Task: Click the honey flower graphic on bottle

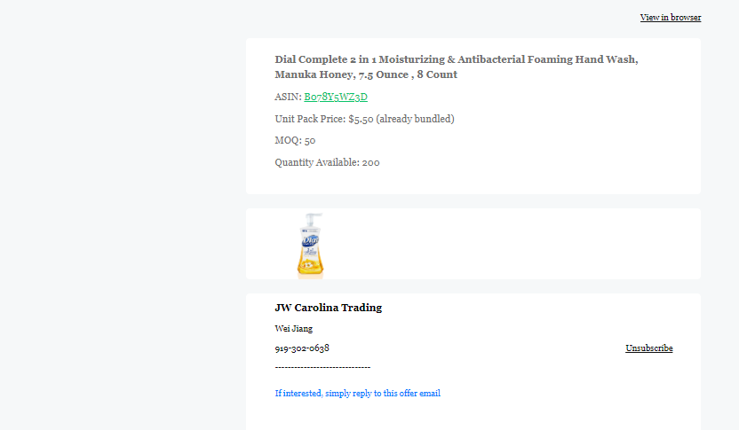Action: click(307, 265)
